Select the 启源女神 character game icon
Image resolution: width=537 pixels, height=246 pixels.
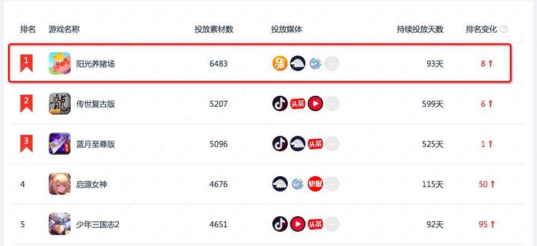click(60, 184)
